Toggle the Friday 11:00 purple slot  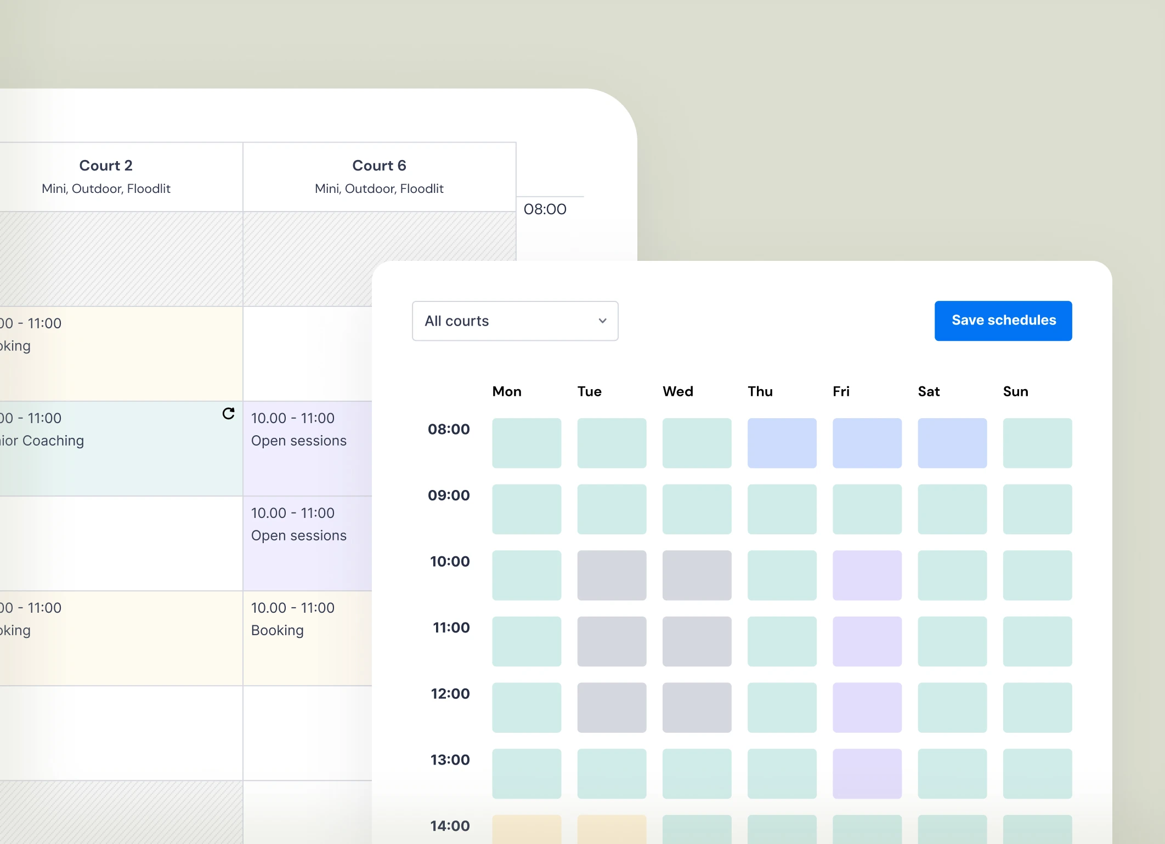(867, 641)
